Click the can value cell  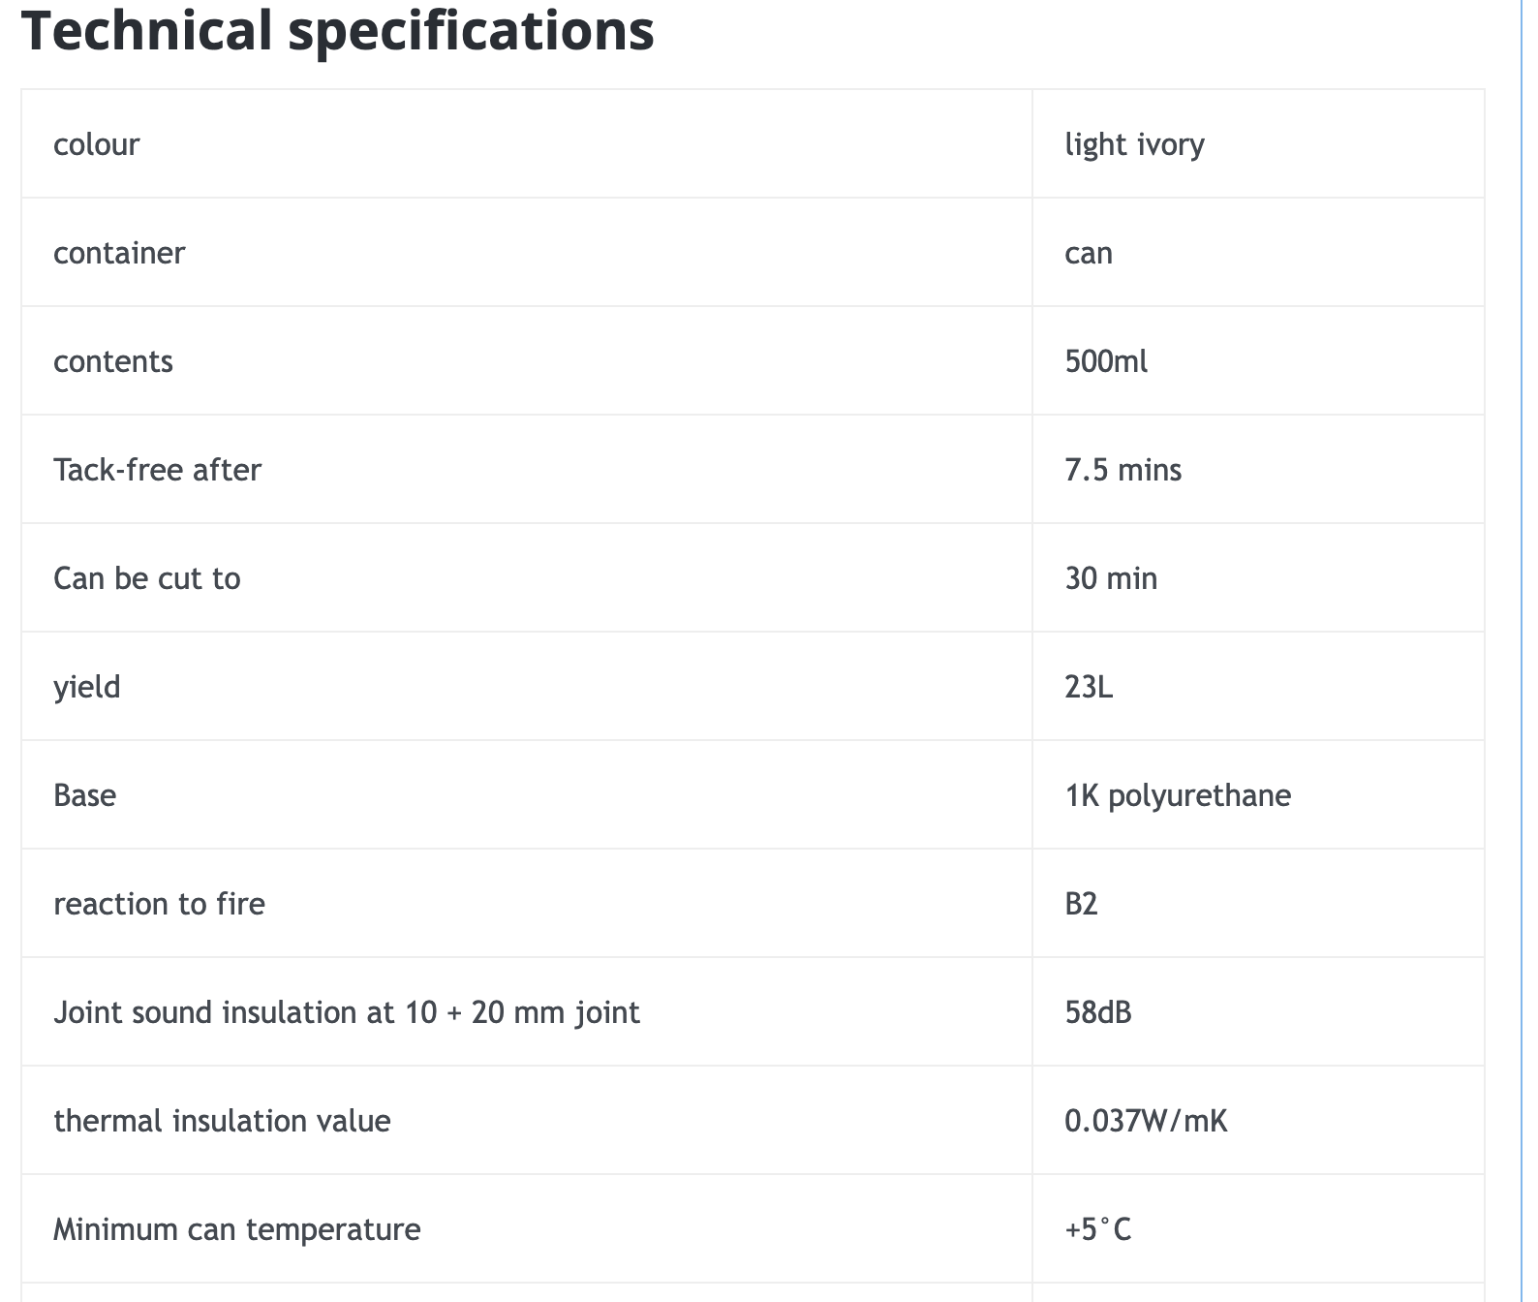pyautogui.click(x=1089, y=254)
